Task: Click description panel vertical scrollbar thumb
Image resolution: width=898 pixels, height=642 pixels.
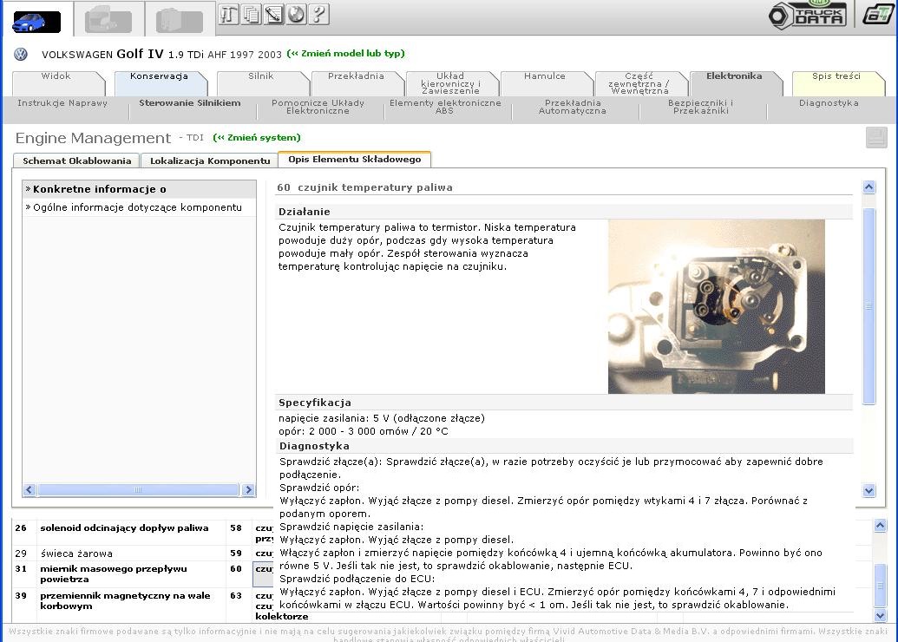Action: click(x=869, y=306)
